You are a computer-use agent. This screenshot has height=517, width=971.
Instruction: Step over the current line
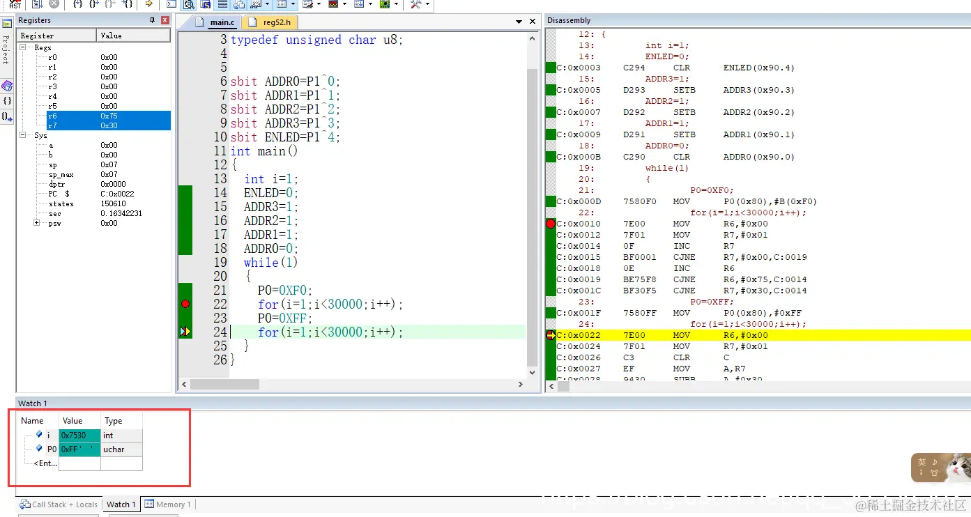point(93,4)
